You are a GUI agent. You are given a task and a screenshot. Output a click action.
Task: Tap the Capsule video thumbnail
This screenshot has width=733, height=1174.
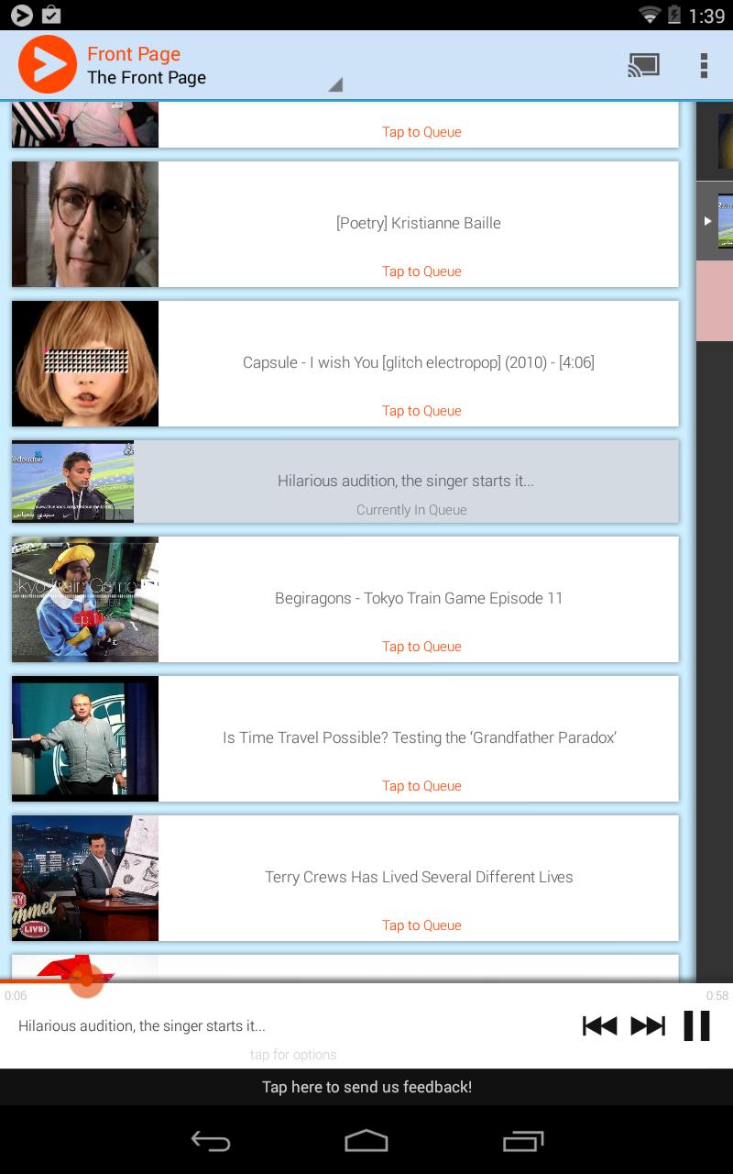(x=85, y=363)
